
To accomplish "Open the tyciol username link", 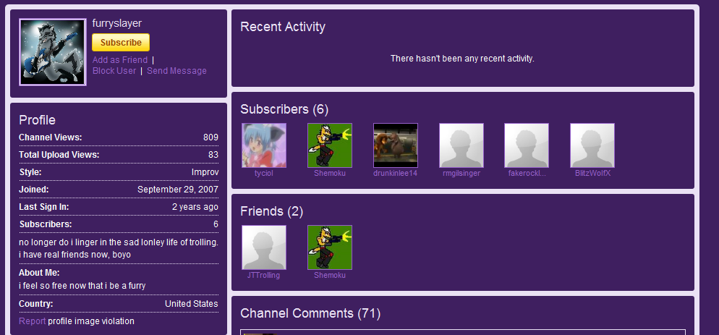I will [264, 174].
